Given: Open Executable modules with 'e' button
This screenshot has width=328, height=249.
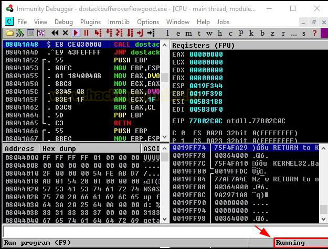Looking at the screenshot, I should [x=178, y=33].
